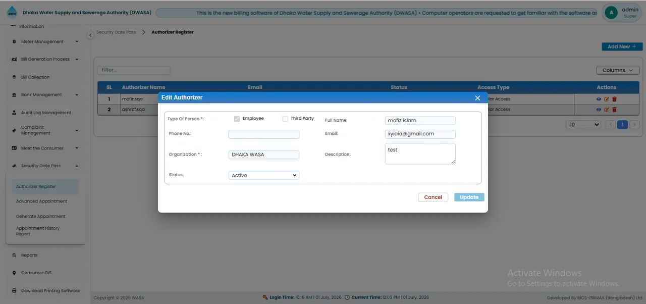Click the Complaint Management sidebar icon
This screenshot has height=304, width=646.
pyautogui.click(x=14, y=130)
